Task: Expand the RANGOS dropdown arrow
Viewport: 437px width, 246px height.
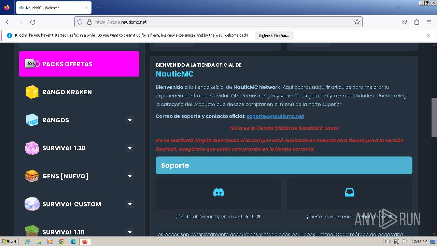Action: [129, 120]
